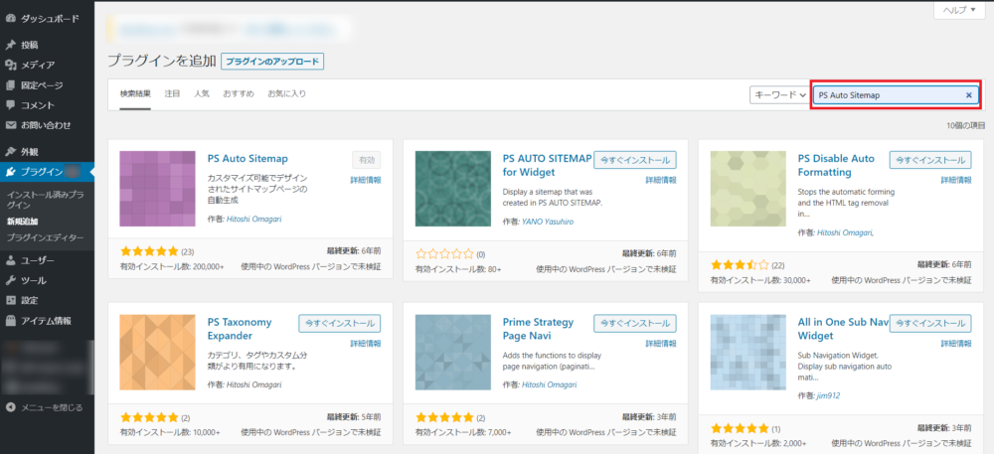Install All in One Sub Navi Widget
Viewport: 994px width, 454px height.
930,323
